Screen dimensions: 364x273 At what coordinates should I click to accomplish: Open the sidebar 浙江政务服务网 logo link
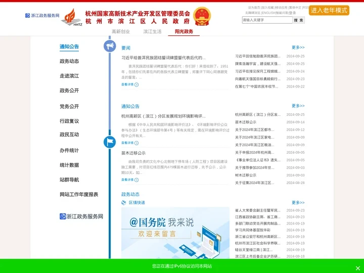tap(81, 216)
